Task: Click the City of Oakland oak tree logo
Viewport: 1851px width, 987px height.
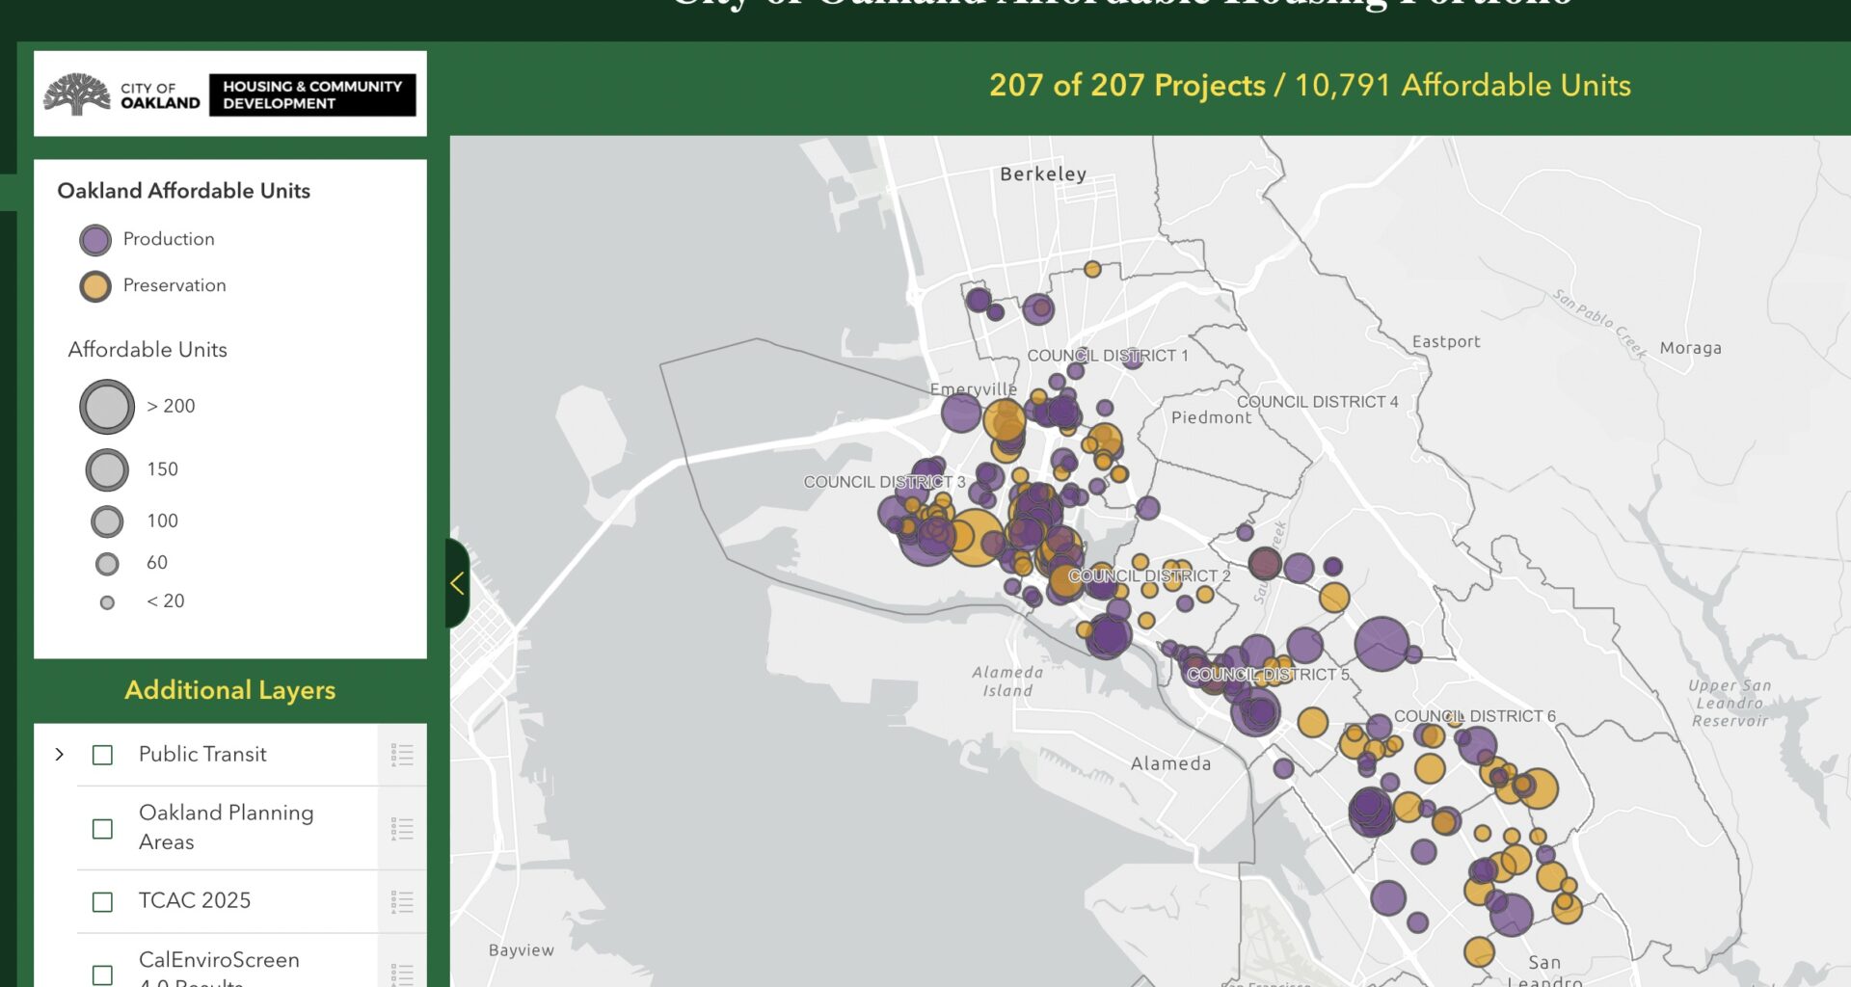Action: pyautogui.click(x=77, y=94)
